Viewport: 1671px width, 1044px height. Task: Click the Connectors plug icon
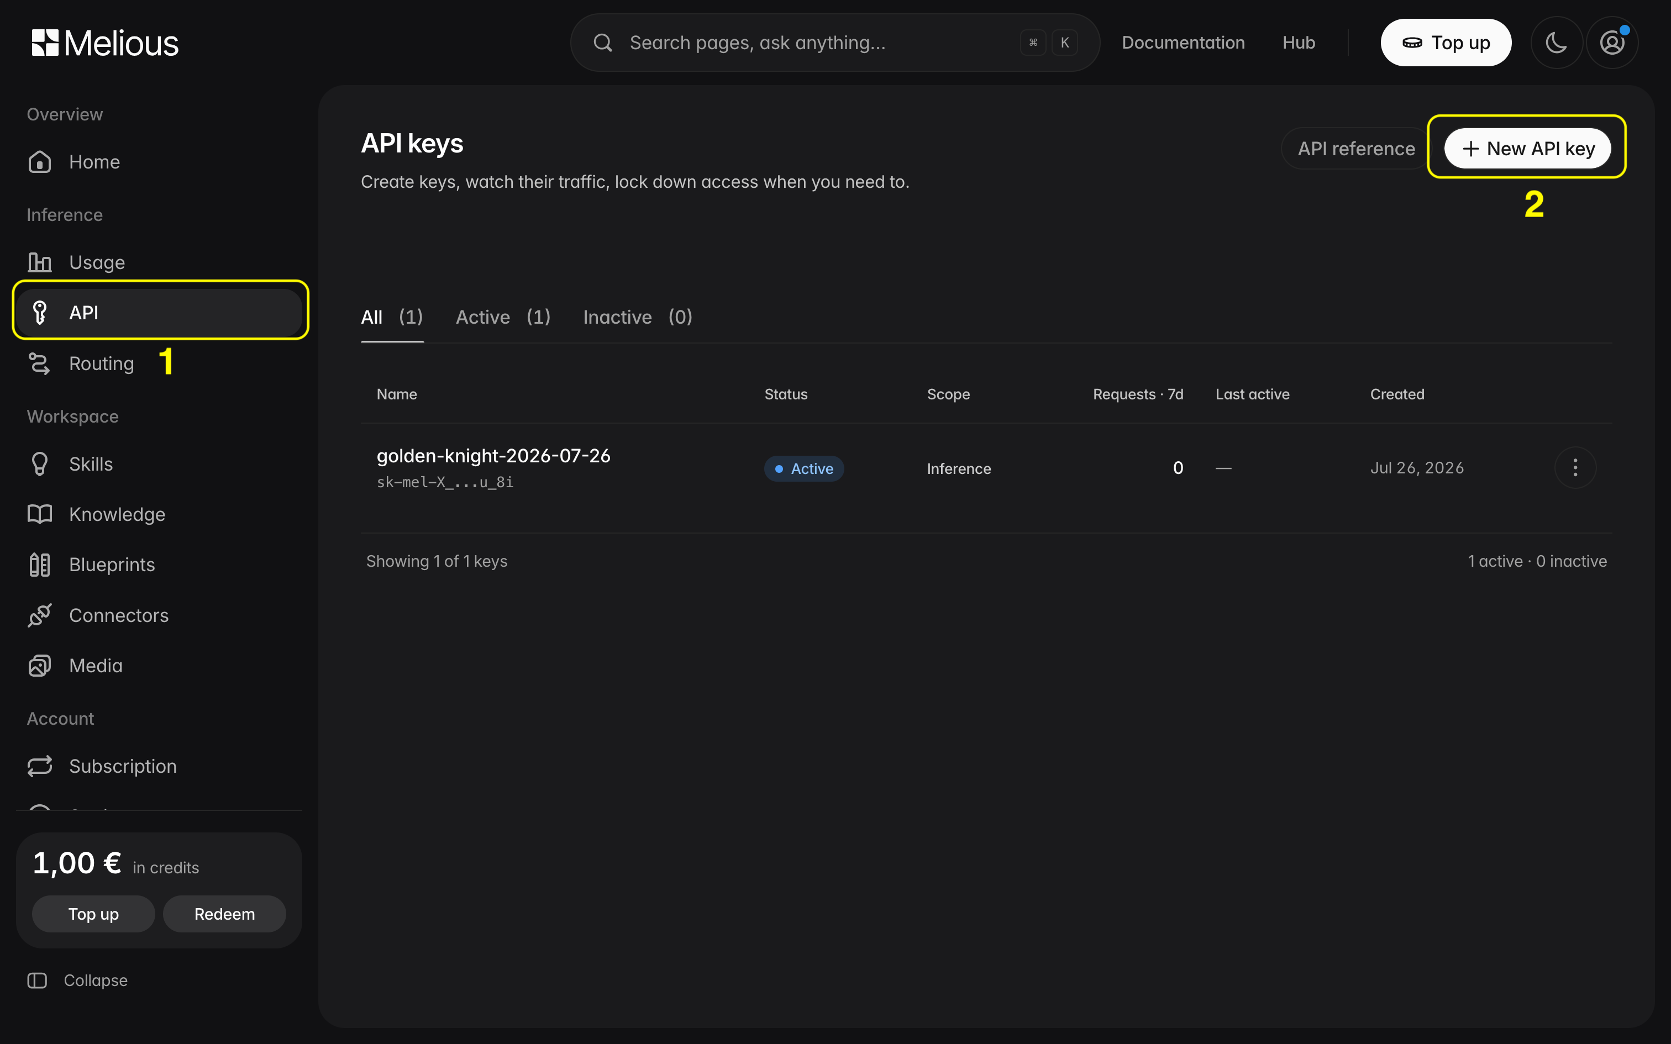(39, 615)
